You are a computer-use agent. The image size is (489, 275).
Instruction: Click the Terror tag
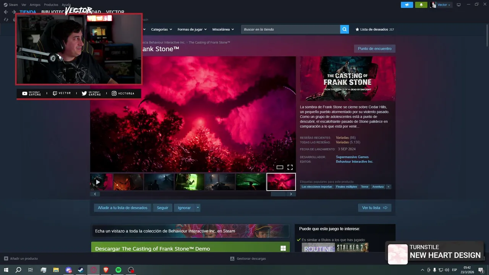[x=365, y=187]
